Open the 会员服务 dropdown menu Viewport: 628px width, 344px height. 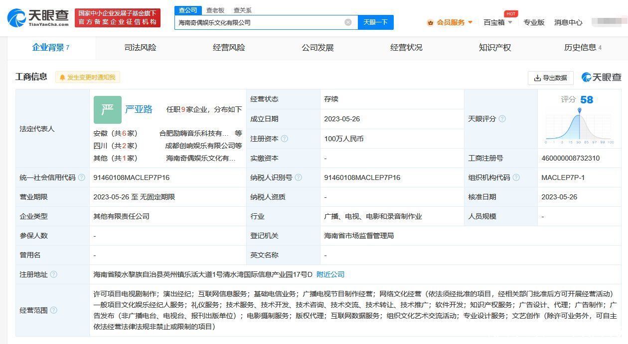coord(450,22)
